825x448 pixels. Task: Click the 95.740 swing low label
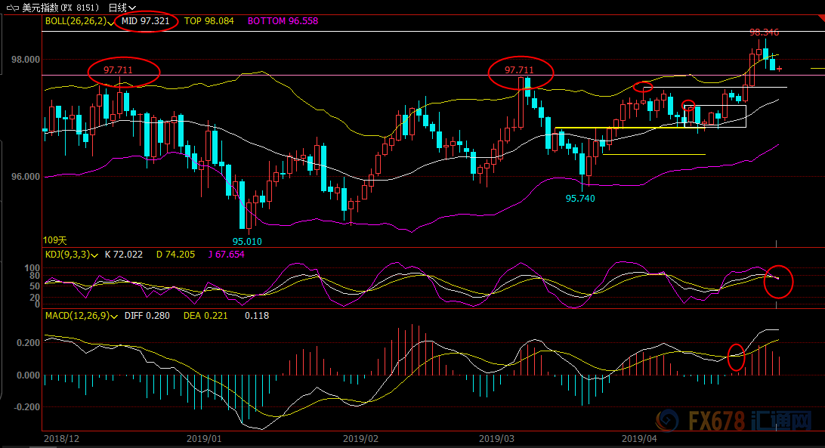point(580,198)
